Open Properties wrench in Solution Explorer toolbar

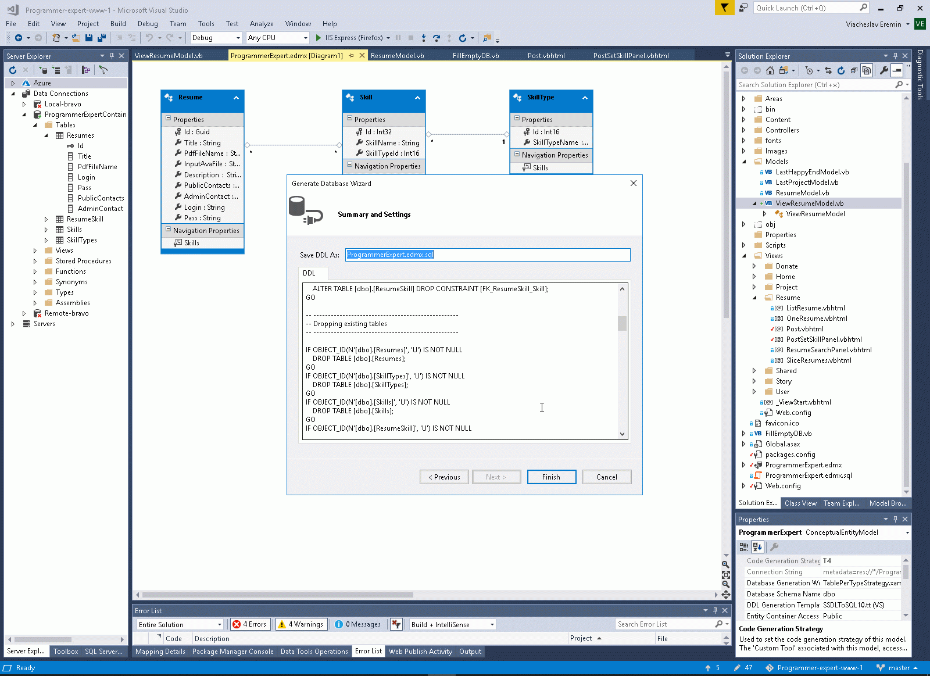(884, 70)
